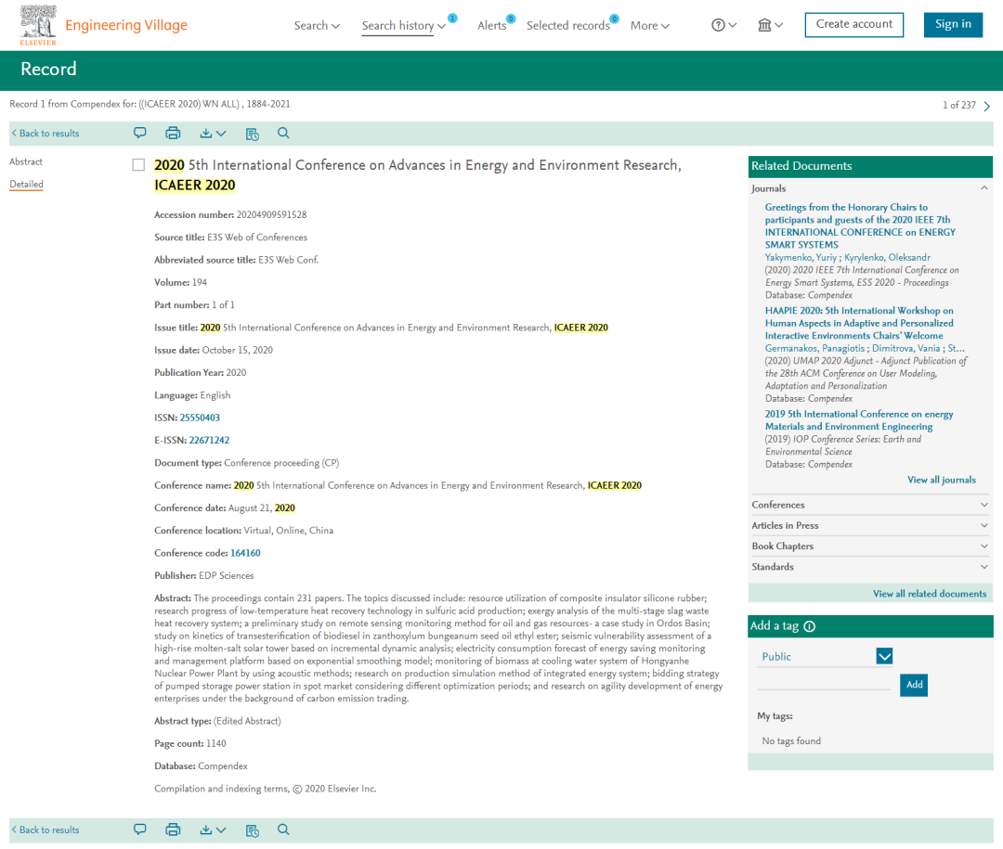The height and width of the screenshot is (849, 1003).
Task: Click the feedback speech-bubble icon above the record
Action: click(x=139, y=133)
